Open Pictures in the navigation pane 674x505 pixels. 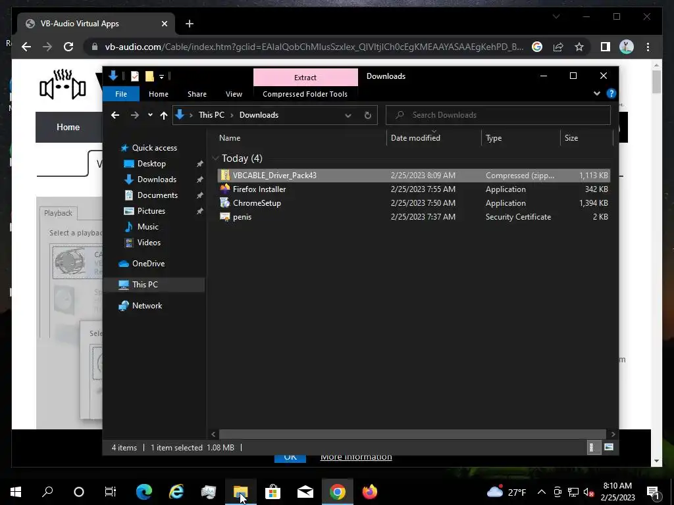click(151, 211)
